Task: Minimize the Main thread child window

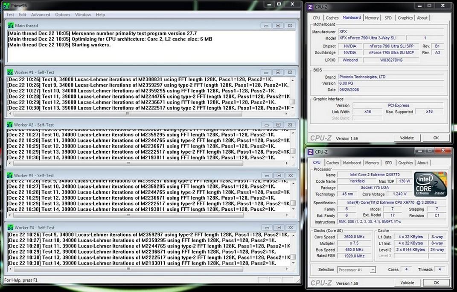Action: click(x=266, y=26)
